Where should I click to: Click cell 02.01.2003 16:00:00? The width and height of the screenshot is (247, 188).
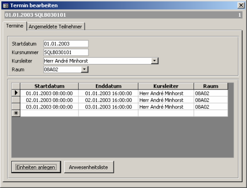pyautogui.click(x=108, y=100)
